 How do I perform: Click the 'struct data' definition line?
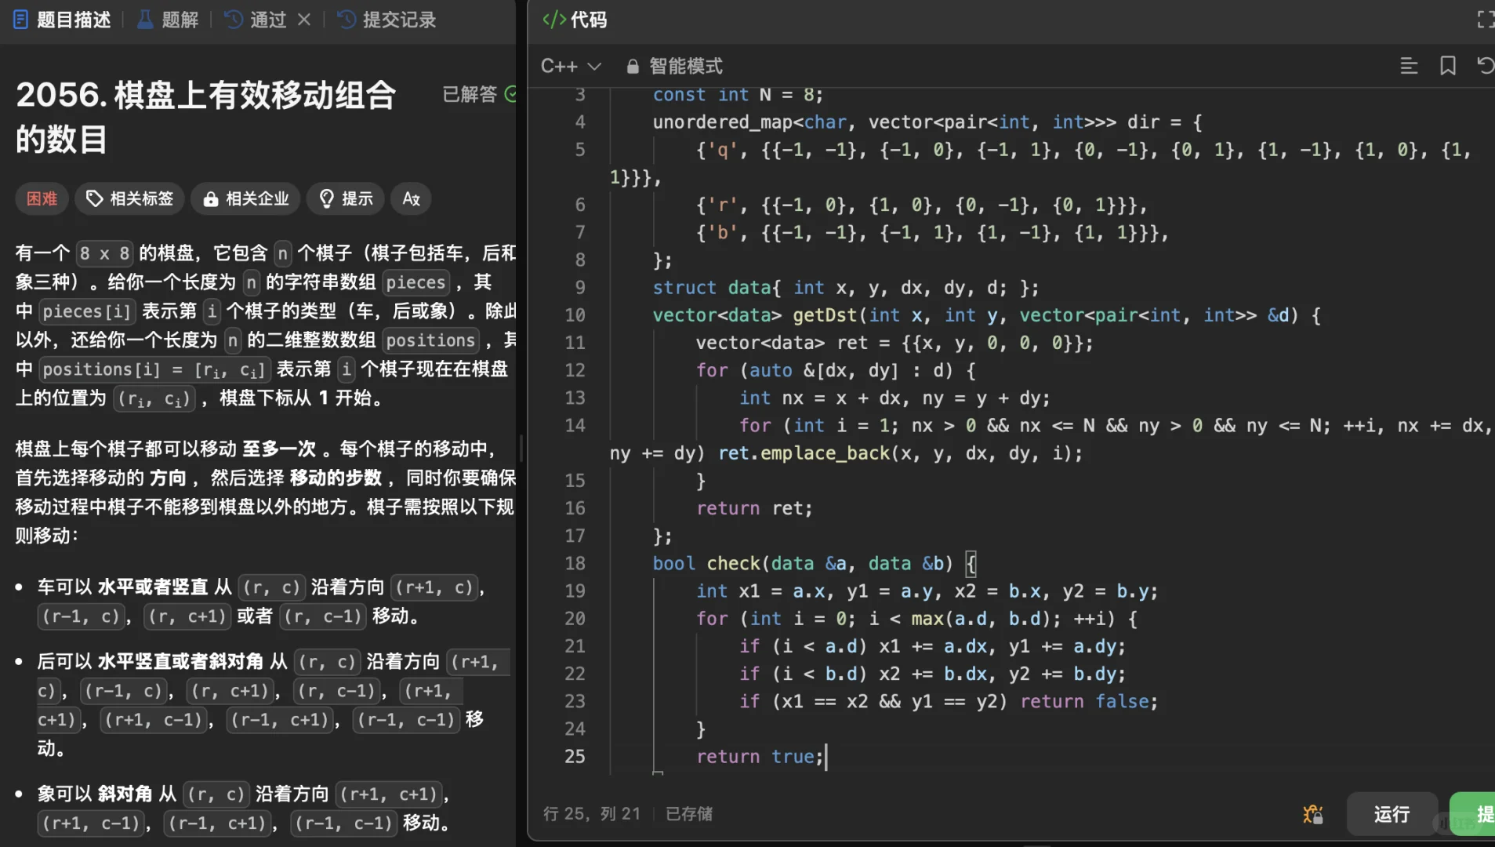pos(845,287)
